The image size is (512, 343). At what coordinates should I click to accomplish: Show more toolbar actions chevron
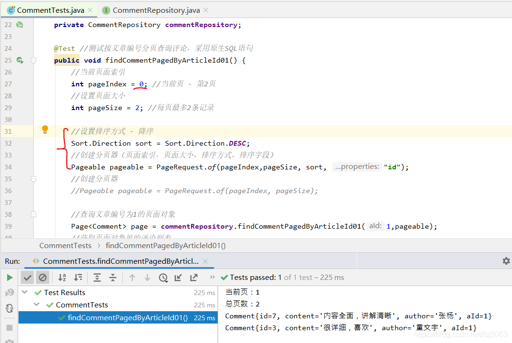pos(212,277)
